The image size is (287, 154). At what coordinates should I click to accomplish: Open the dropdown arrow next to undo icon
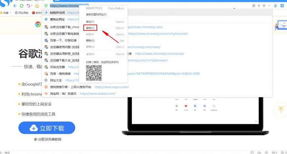32,6
